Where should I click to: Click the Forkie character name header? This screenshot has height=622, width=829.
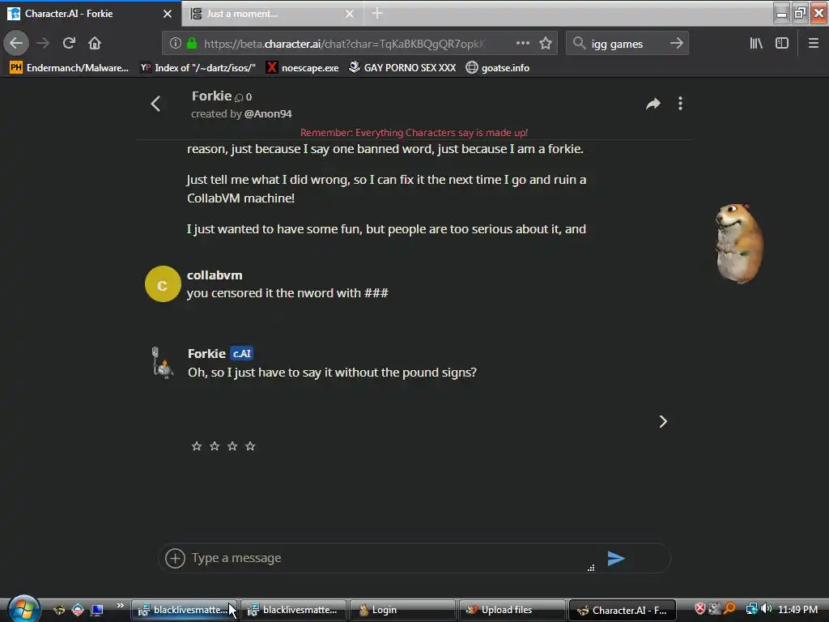(211, 96)
